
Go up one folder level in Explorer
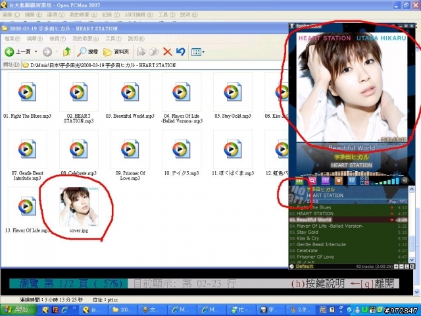[x=66, y=51]
